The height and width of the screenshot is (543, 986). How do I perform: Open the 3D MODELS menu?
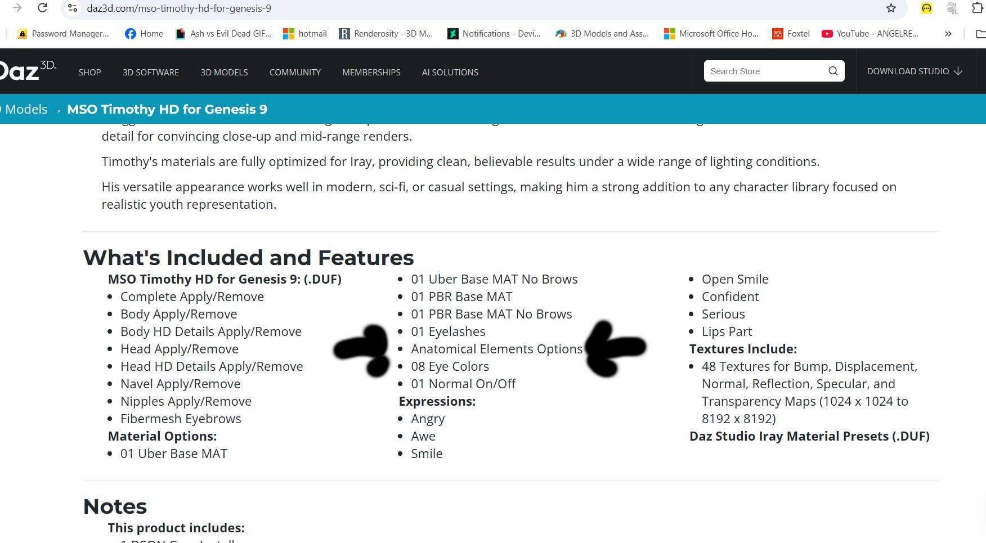pyautogui.click(x=224, y=73)
